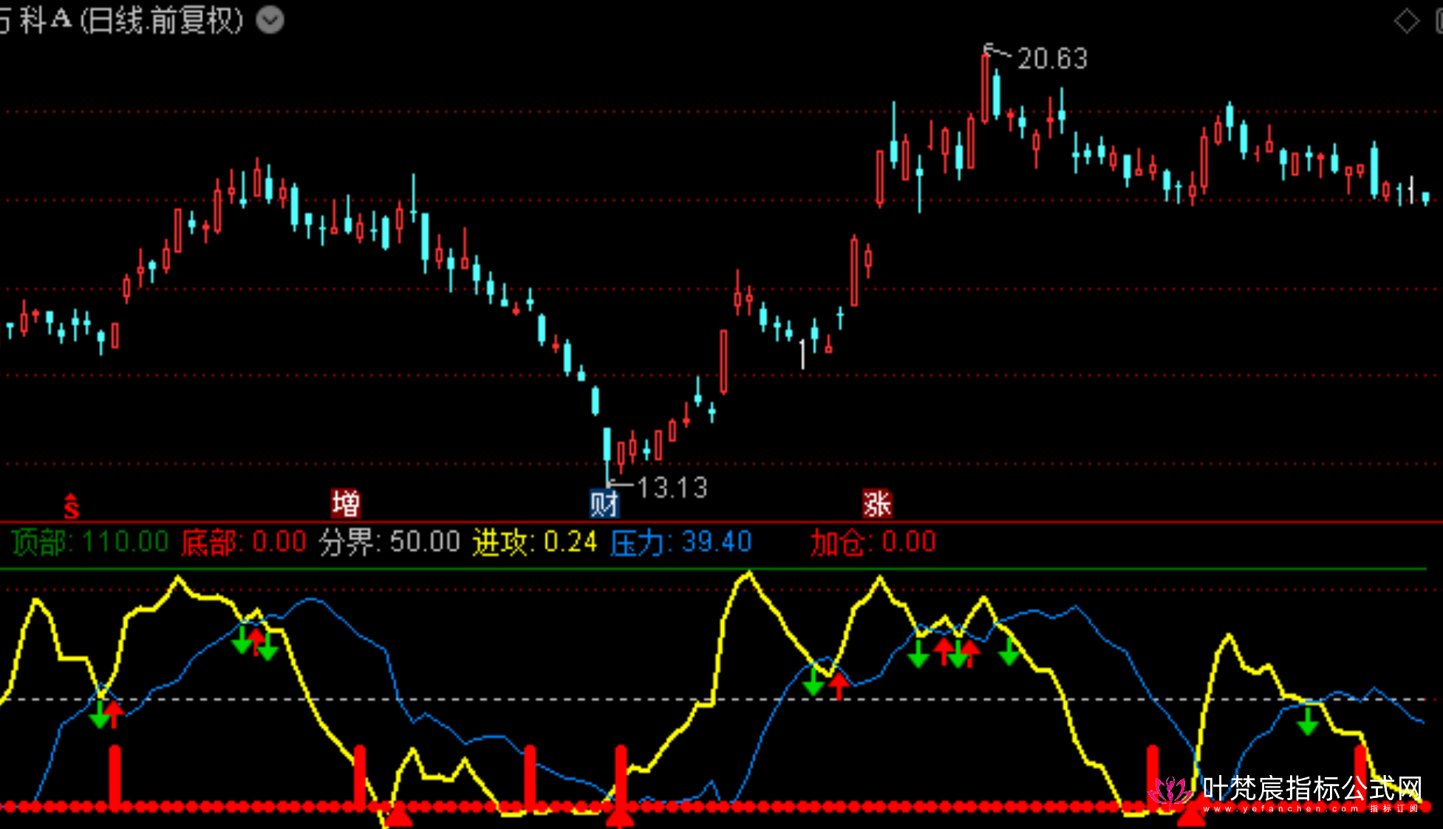Open the 涨 event marker

(x=877, y=504)
